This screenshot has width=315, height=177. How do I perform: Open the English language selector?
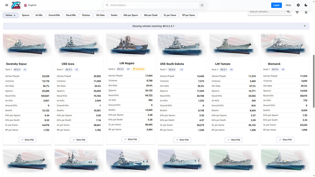click(30, 5)
